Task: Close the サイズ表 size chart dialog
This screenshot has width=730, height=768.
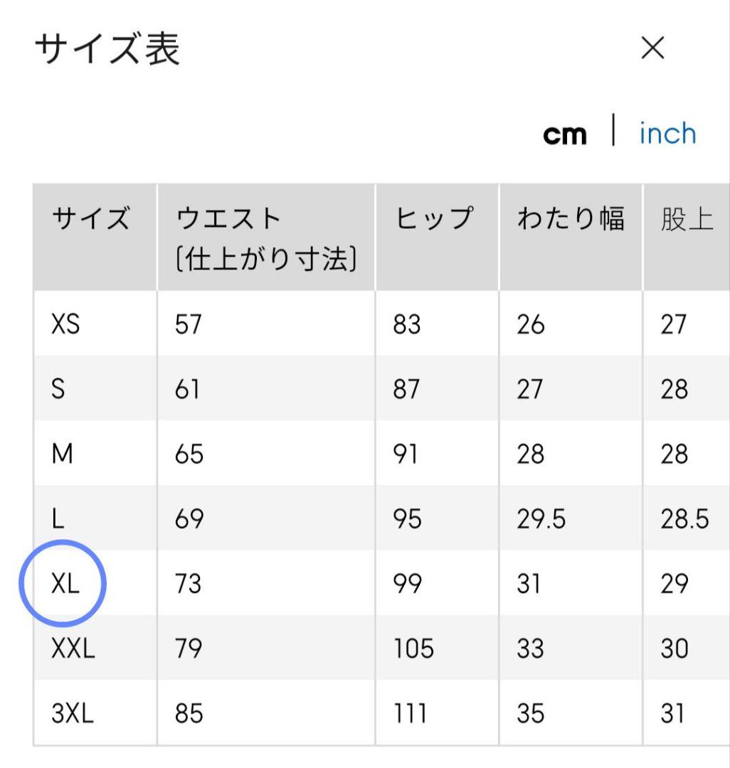Action: 652,49
